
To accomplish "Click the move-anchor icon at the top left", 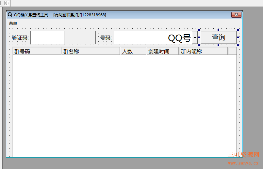I will 7,3.
